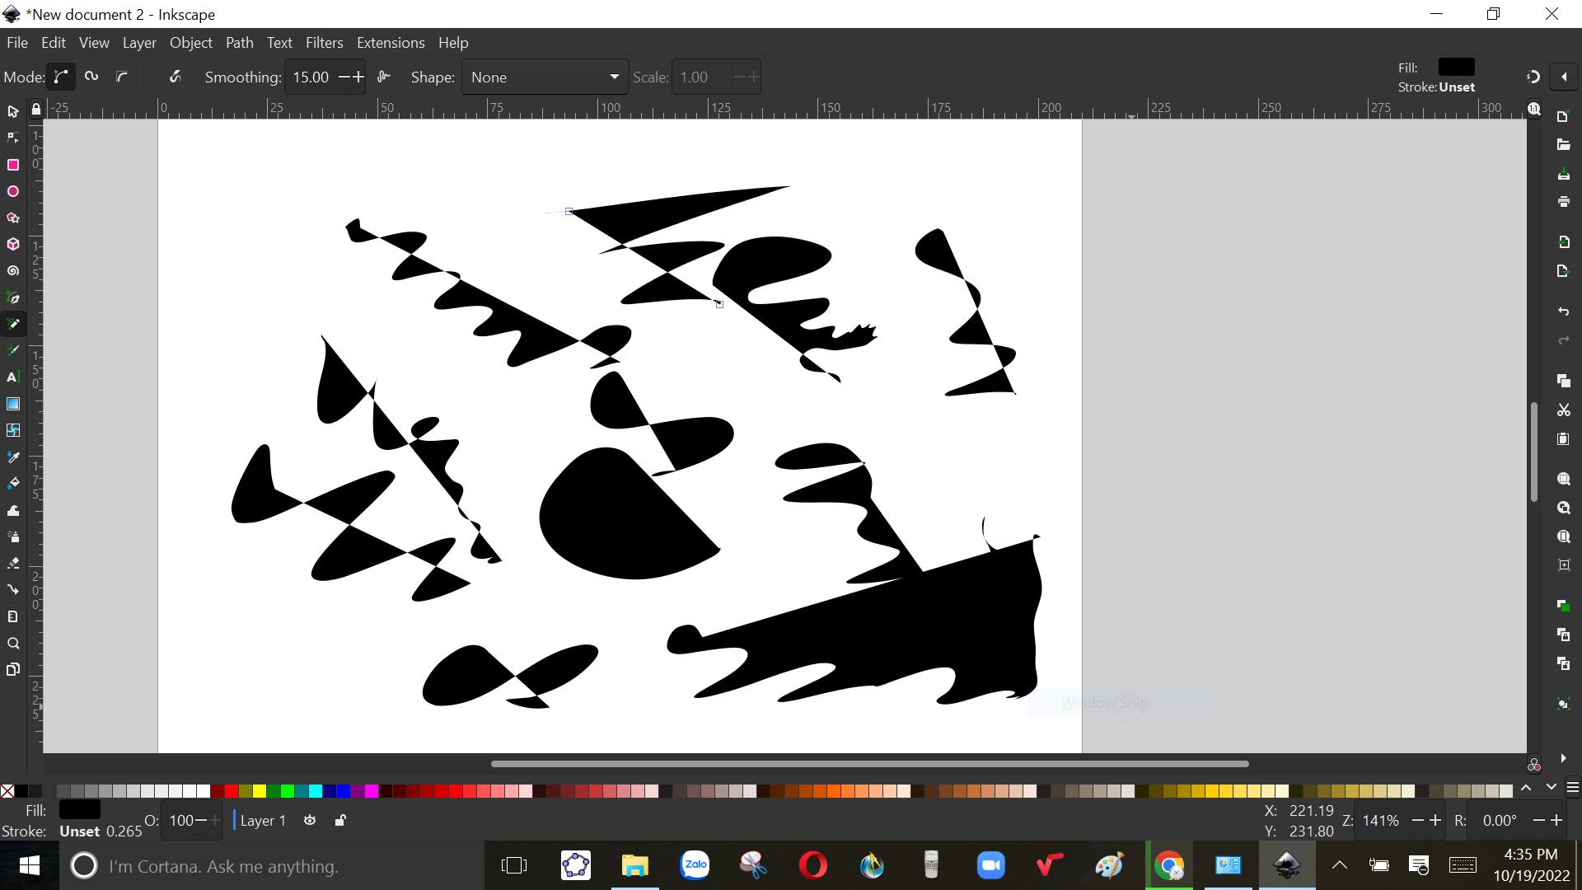The image size is (1582, 890).
Task: Select the 3D Box tool
Action: [12, 244]
